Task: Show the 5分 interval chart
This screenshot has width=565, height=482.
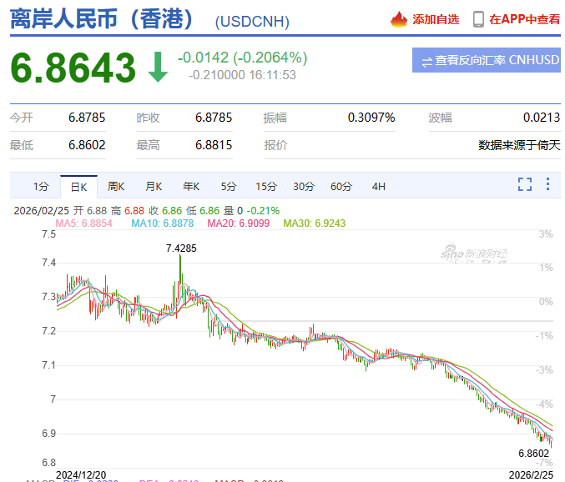Action: [229, 186]
